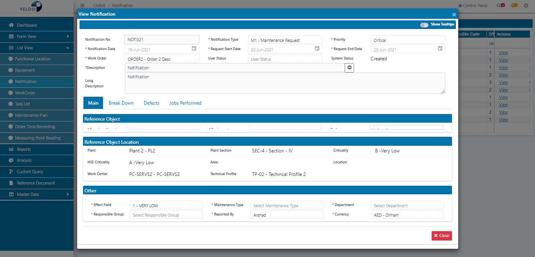Open the Jobs Performed tab
The height and width of the screenshot is (257, 535).
(185, 103)
